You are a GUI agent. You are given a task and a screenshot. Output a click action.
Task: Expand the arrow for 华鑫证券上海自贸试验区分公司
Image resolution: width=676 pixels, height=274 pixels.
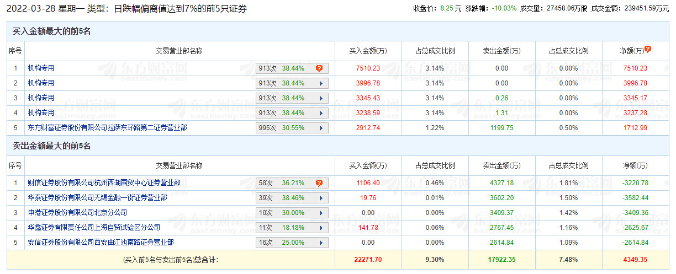point(320,228)
